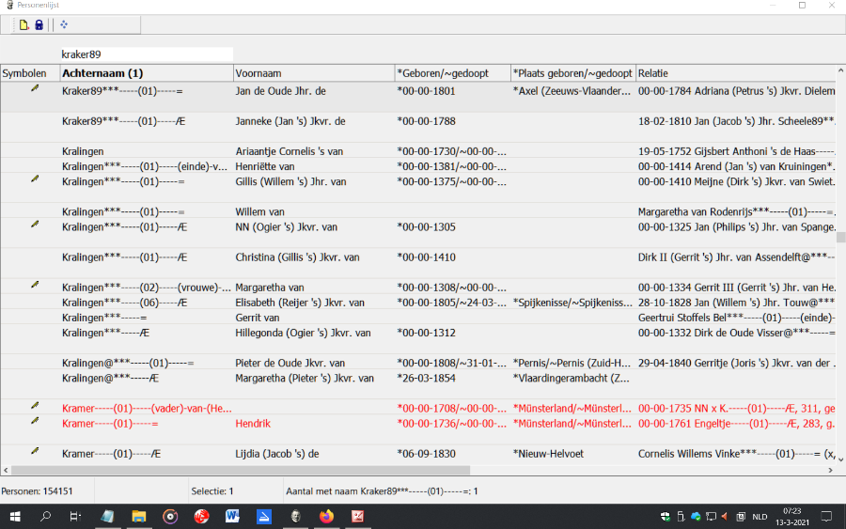Click the *Geboren/~gedoopt column header
Image resolution: width=846 pixels, height=529 pixels.
tap(451, 73)
